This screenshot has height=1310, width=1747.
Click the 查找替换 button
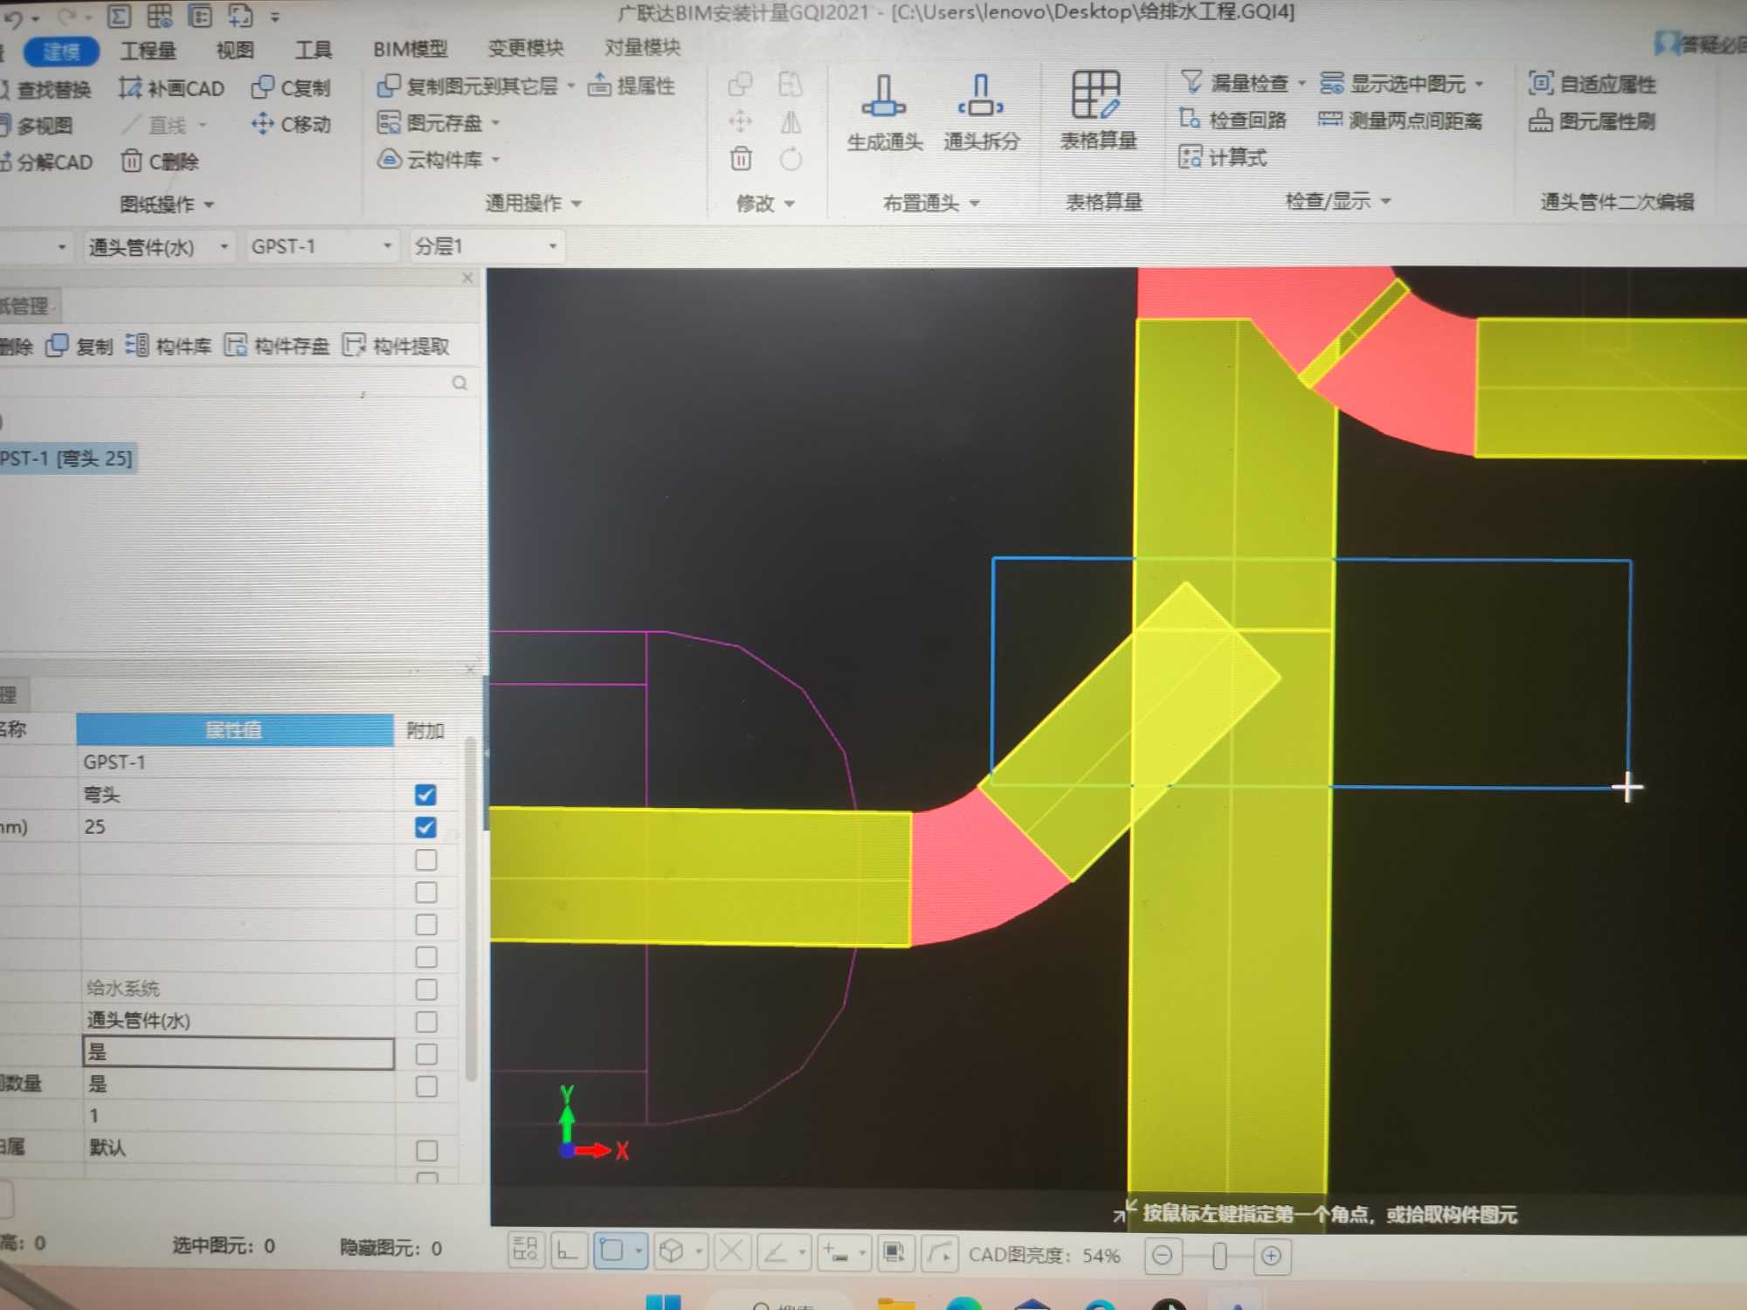[x=46, y=90]
